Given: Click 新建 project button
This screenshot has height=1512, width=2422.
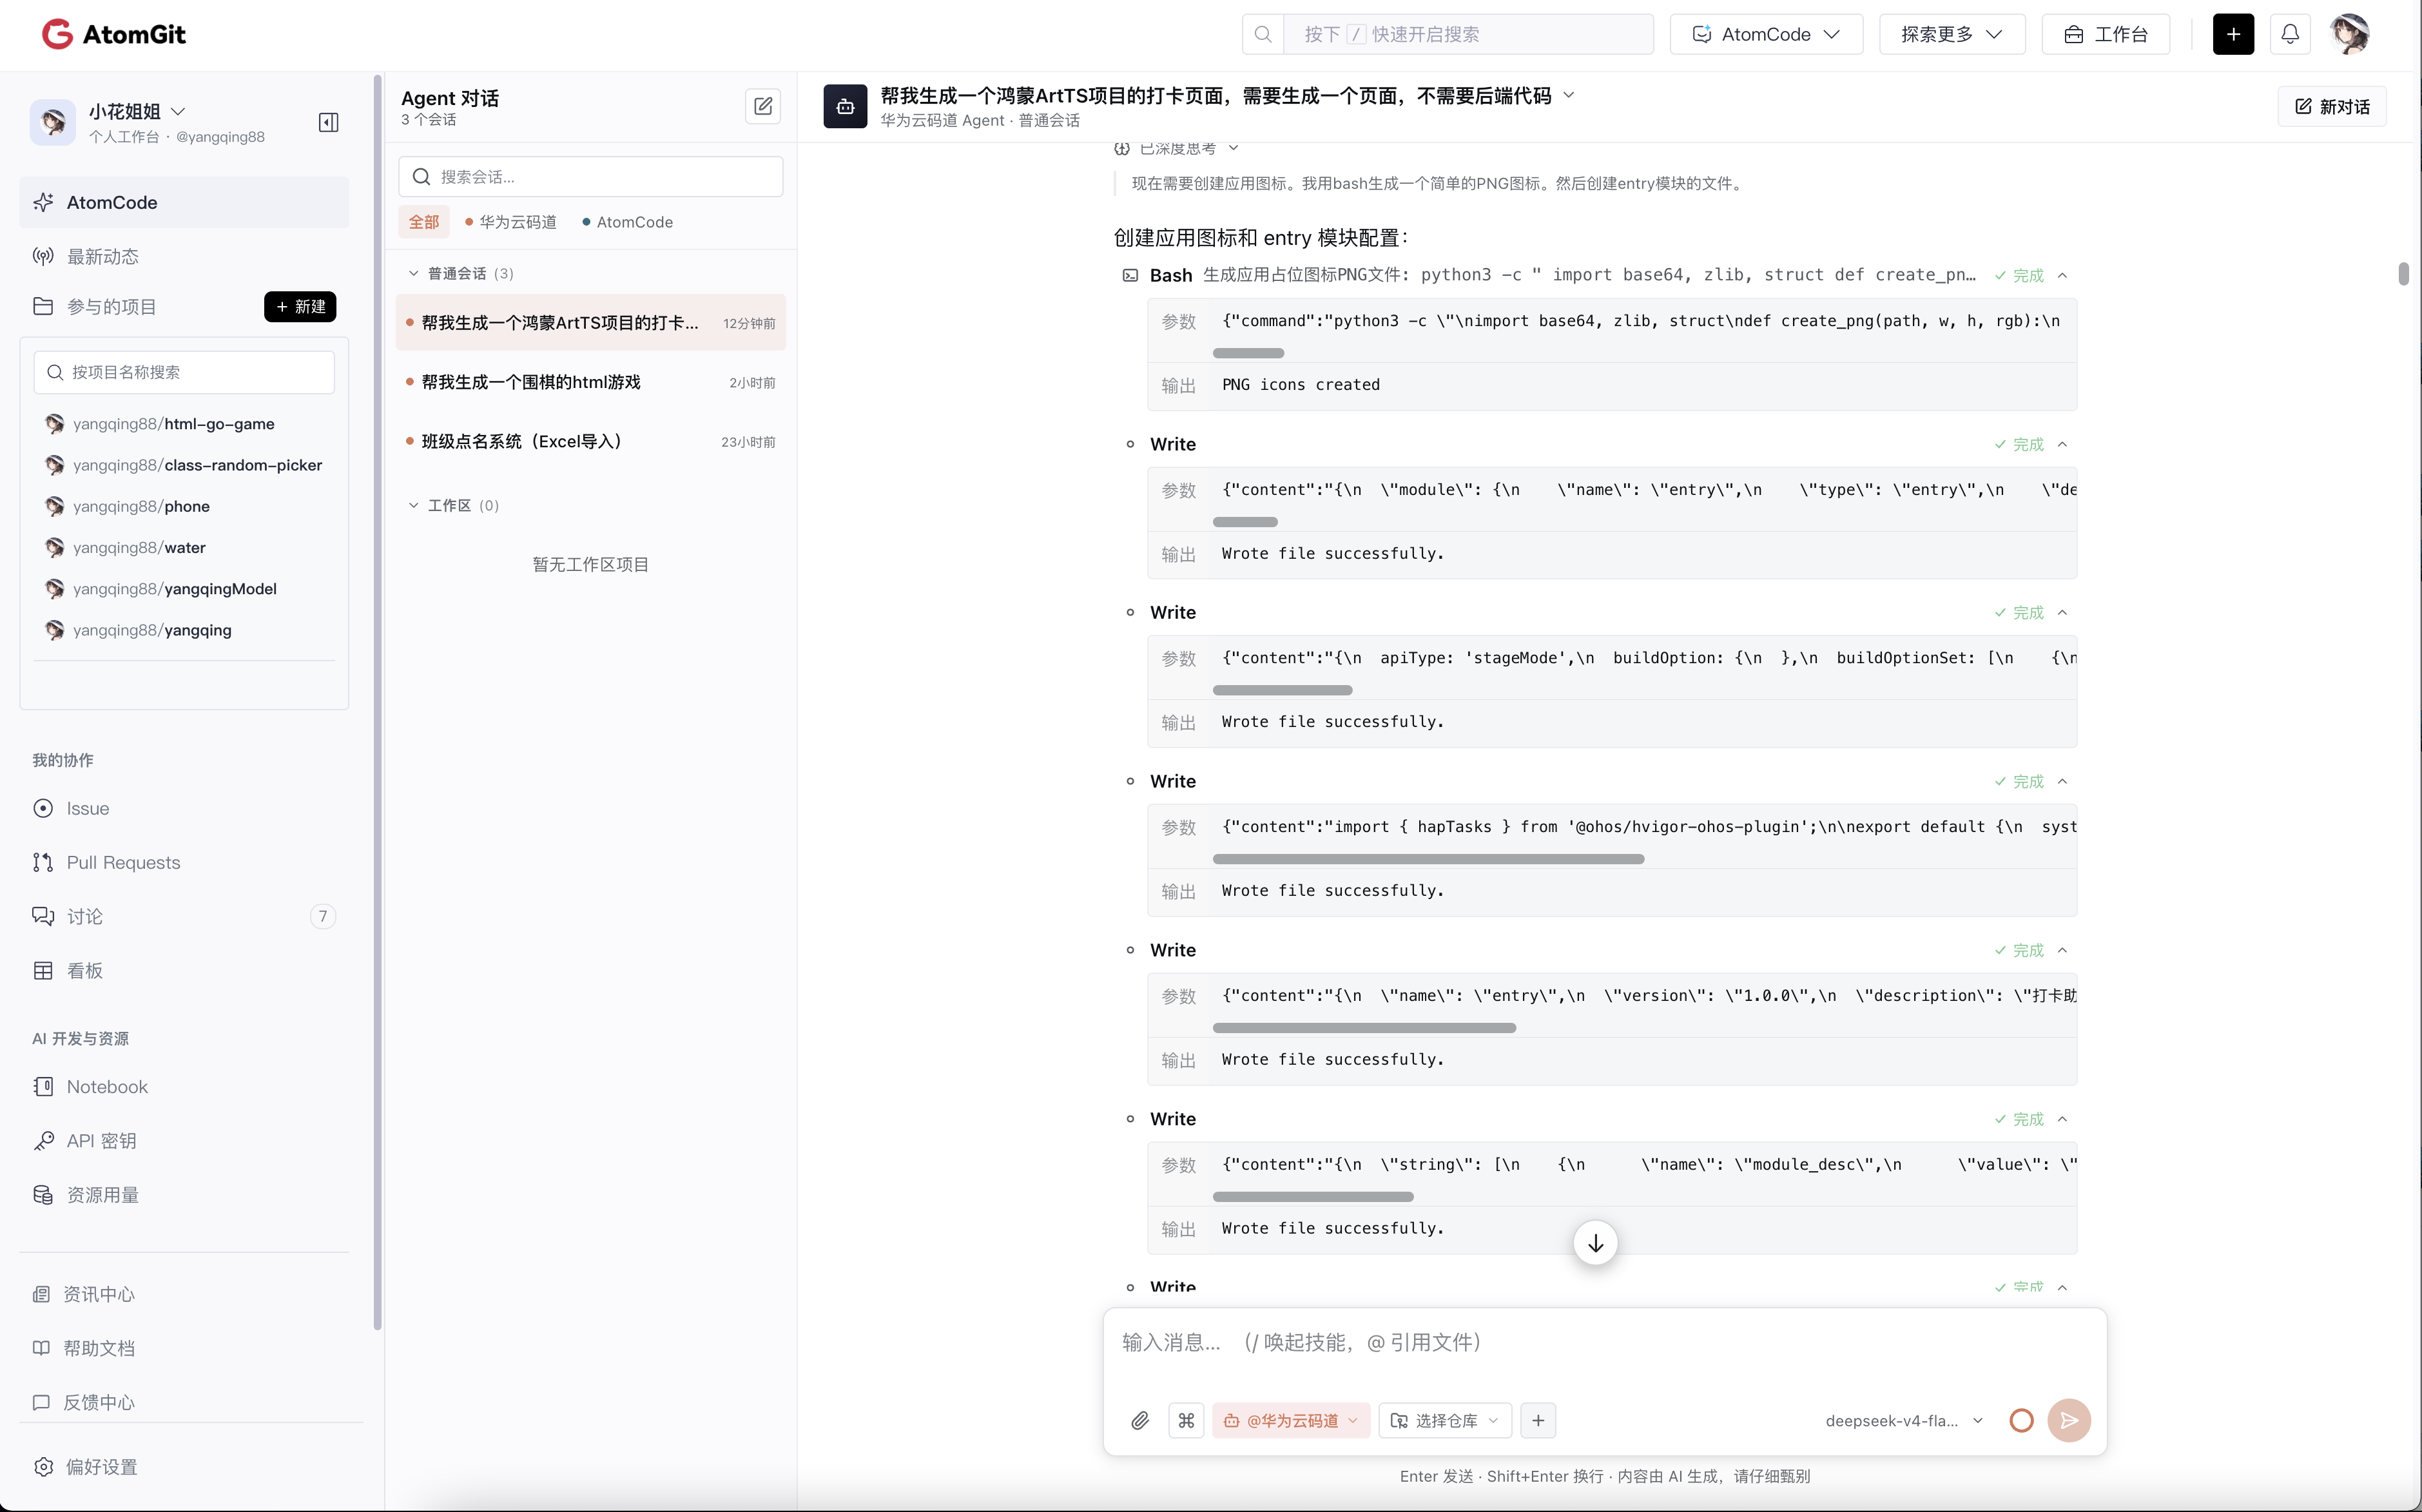Looking at the screenshot, I should point(300,307).
